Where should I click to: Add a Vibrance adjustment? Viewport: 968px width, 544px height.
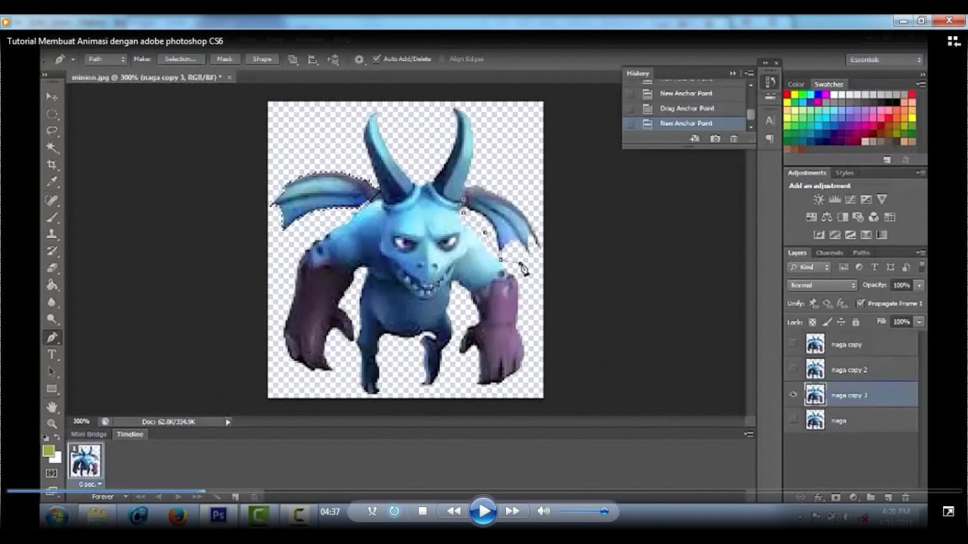click(x=882, y=199)
